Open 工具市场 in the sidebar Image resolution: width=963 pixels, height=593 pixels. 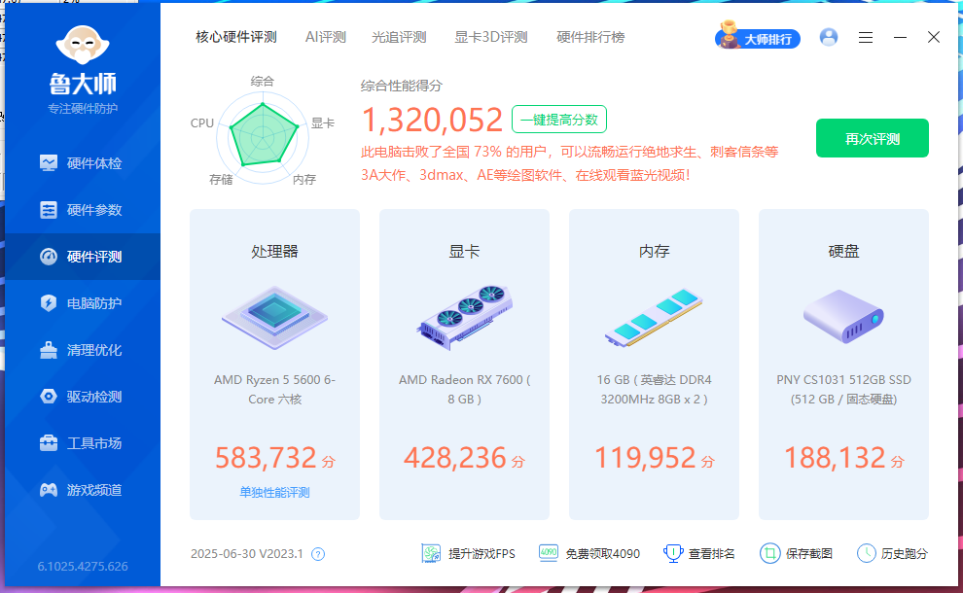point(83,443)
